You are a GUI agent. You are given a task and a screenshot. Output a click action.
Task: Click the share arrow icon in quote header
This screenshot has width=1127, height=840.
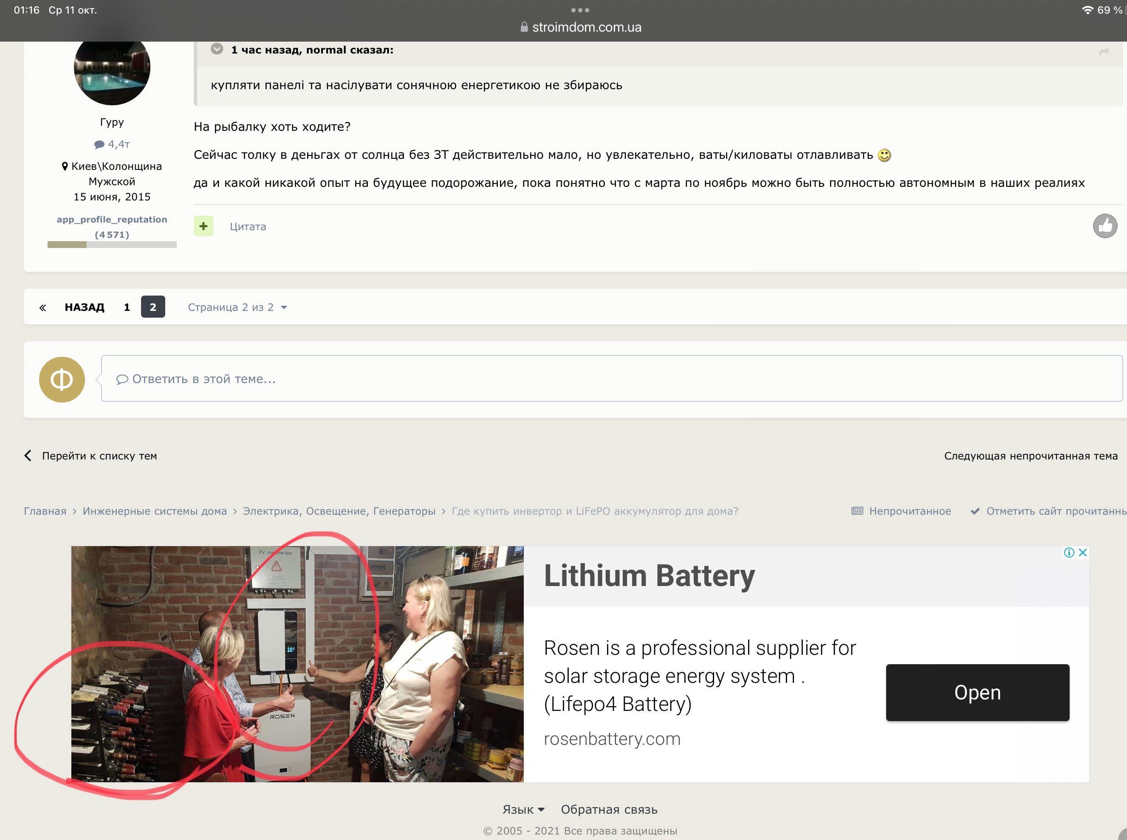click(x=1104, y=52)
